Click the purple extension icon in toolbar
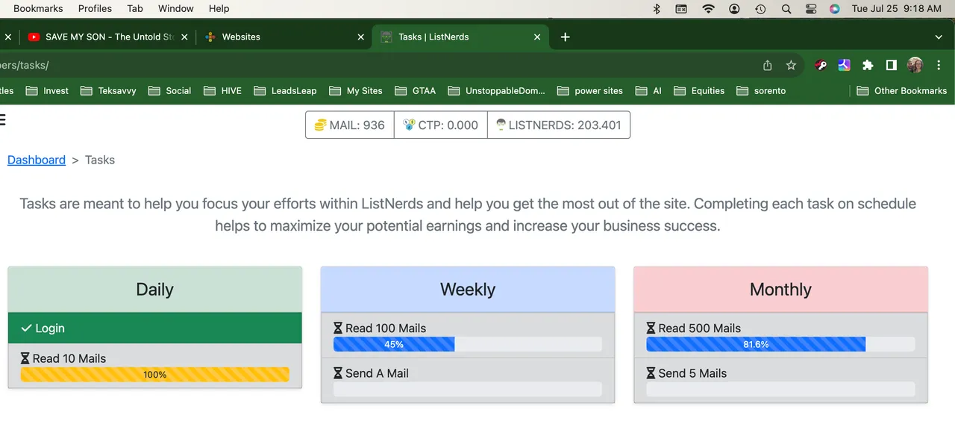Screen dimensions: 955x421 [845, 66]
